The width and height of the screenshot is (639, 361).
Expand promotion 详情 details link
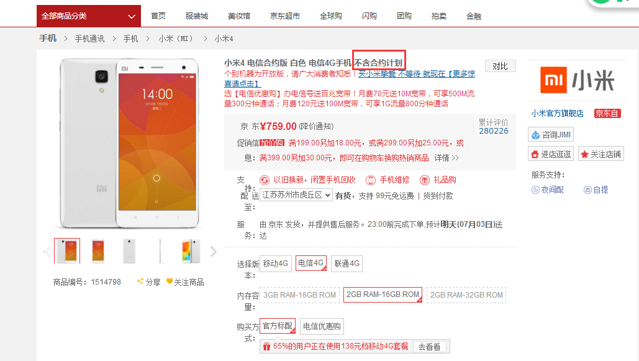(x=446, y=158)
